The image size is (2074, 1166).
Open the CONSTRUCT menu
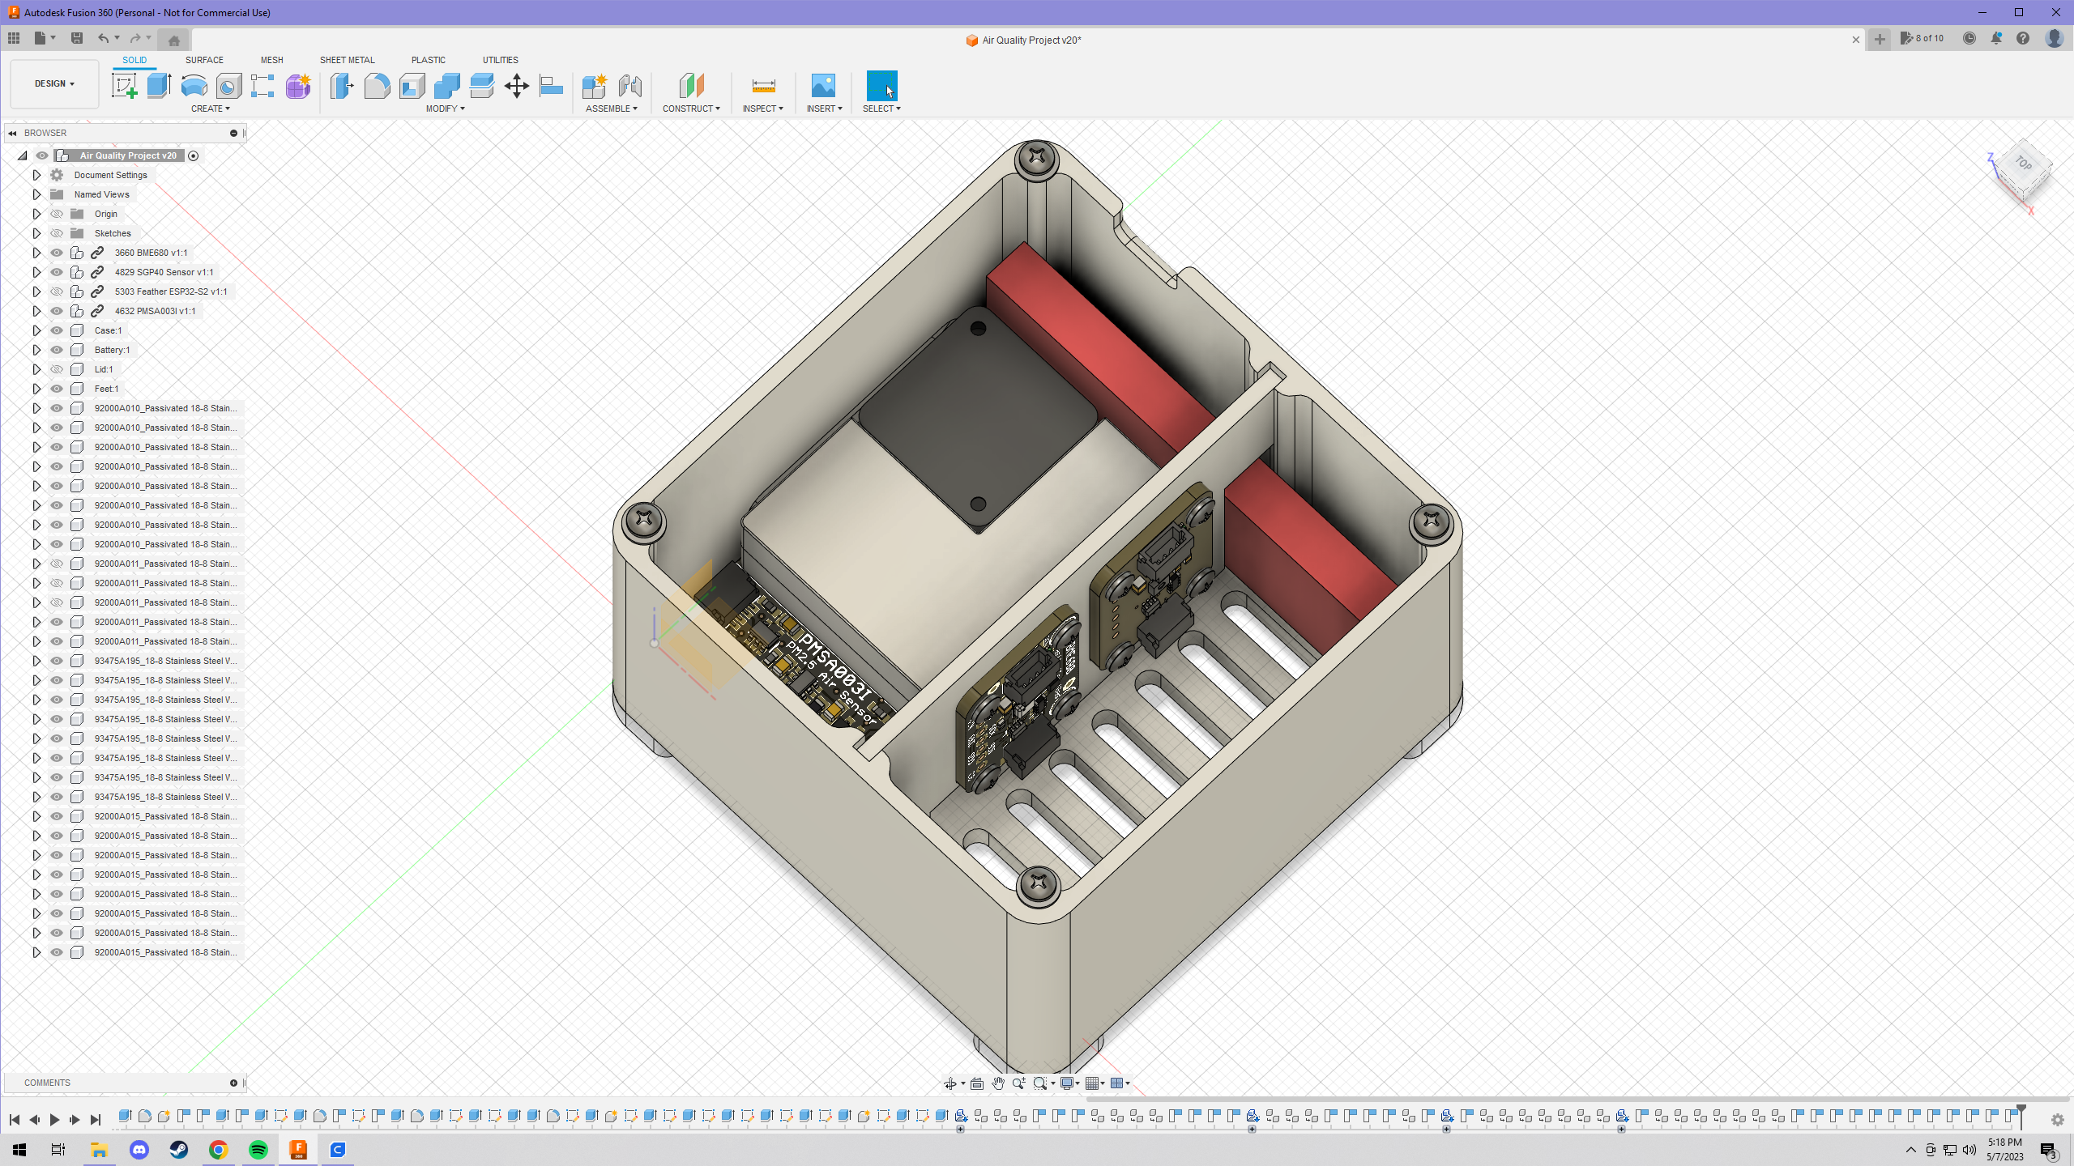pos(691,109)
